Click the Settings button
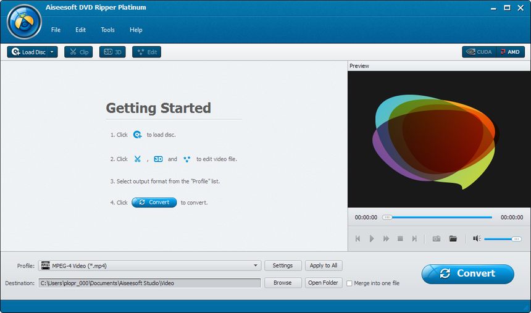The height and width of the screenshot is (313, 531). pos(283,265)
